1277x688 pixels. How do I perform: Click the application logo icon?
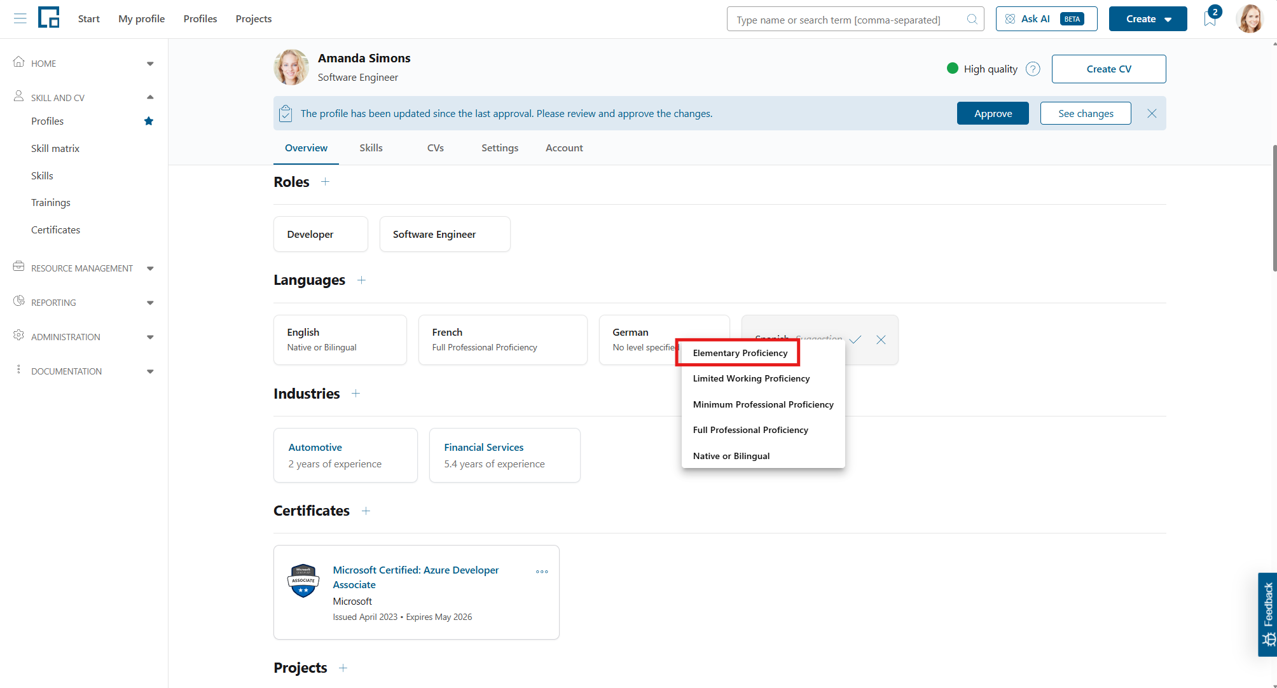(x=49, y=18)
